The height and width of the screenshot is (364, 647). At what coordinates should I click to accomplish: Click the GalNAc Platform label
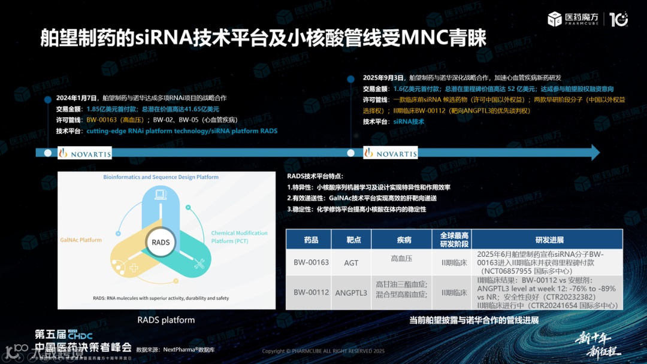pos(81,240)
